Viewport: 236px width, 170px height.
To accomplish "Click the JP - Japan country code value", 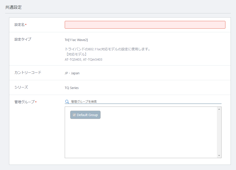I will coord(72,73).
